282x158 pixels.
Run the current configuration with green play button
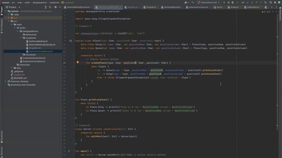point(224,3)
